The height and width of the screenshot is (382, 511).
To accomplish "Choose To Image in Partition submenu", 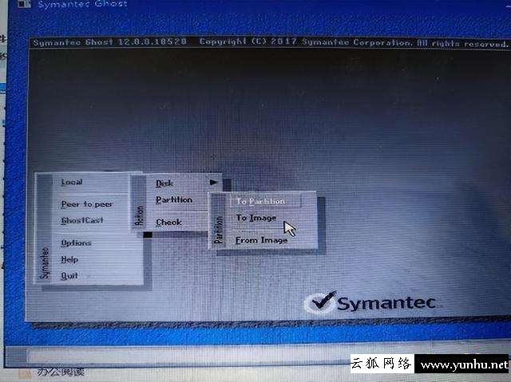I will [x=256, y=218].
